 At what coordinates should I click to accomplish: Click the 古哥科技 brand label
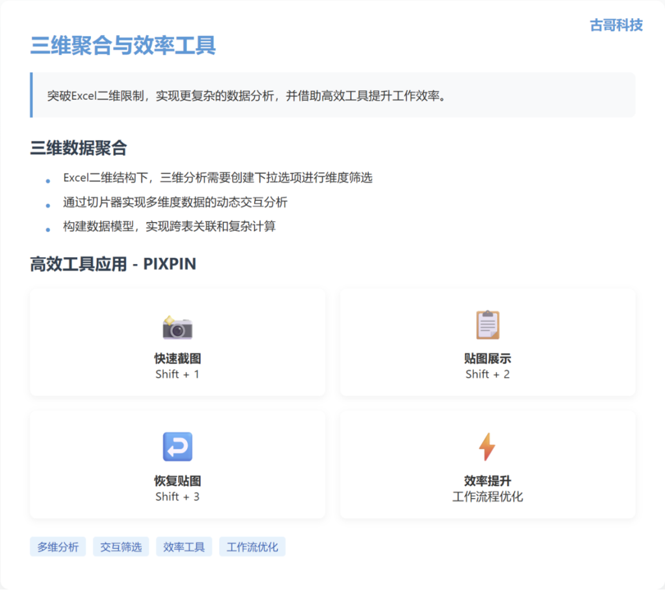[616, 25]
